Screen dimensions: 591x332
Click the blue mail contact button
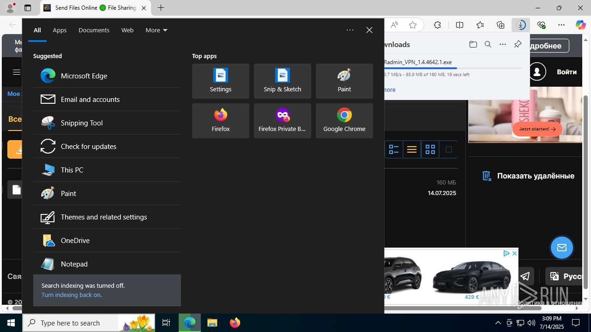562,248
